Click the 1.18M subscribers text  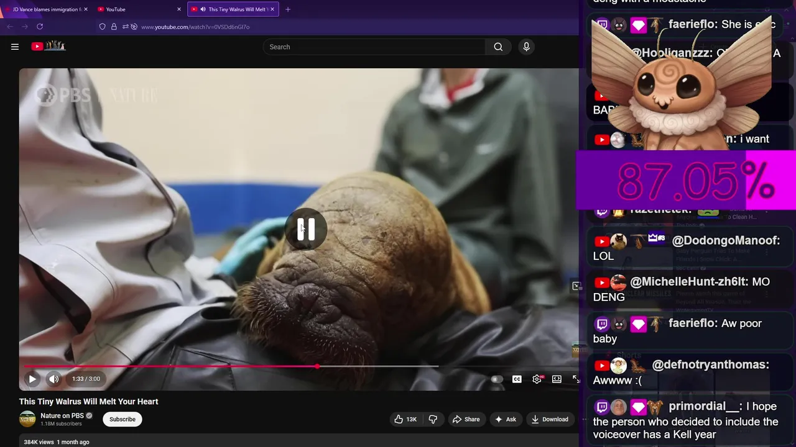pos(61,424)
